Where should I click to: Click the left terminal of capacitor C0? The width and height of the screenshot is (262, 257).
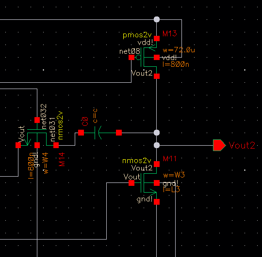[81, 133]
